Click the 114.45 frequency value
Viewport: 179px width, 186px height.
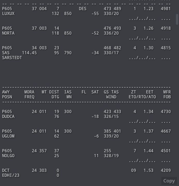(29, 53)
